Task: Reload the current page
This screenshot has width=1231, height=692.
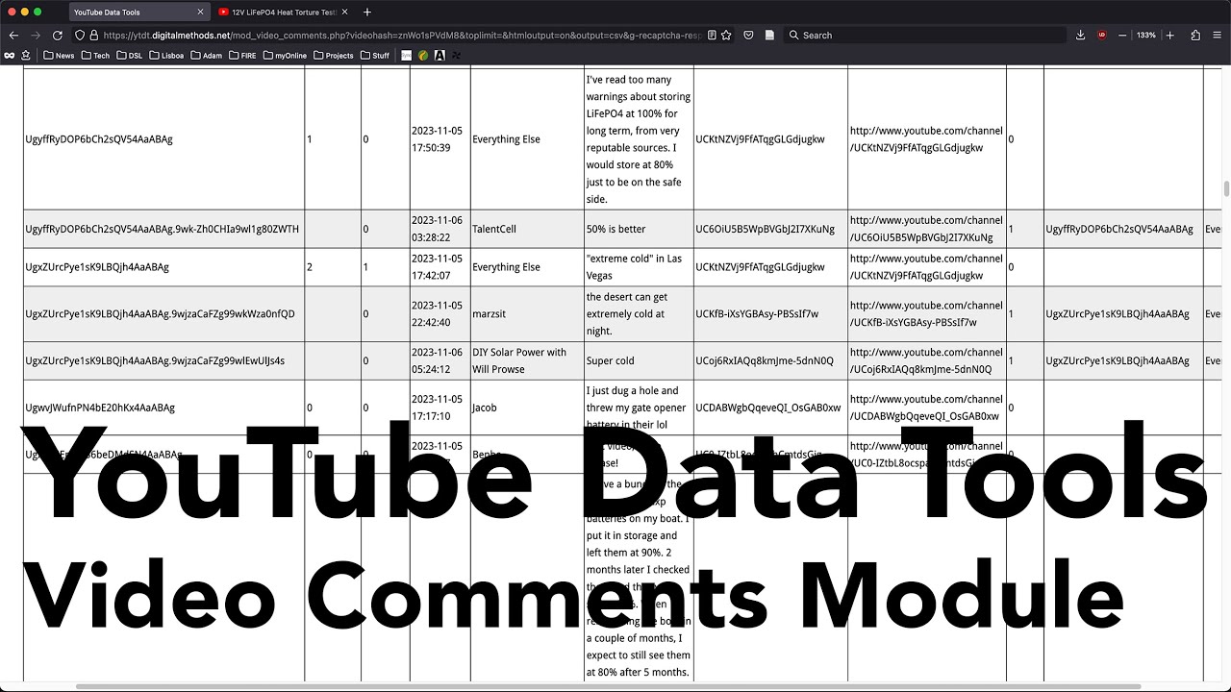Action: pos(58,35)
